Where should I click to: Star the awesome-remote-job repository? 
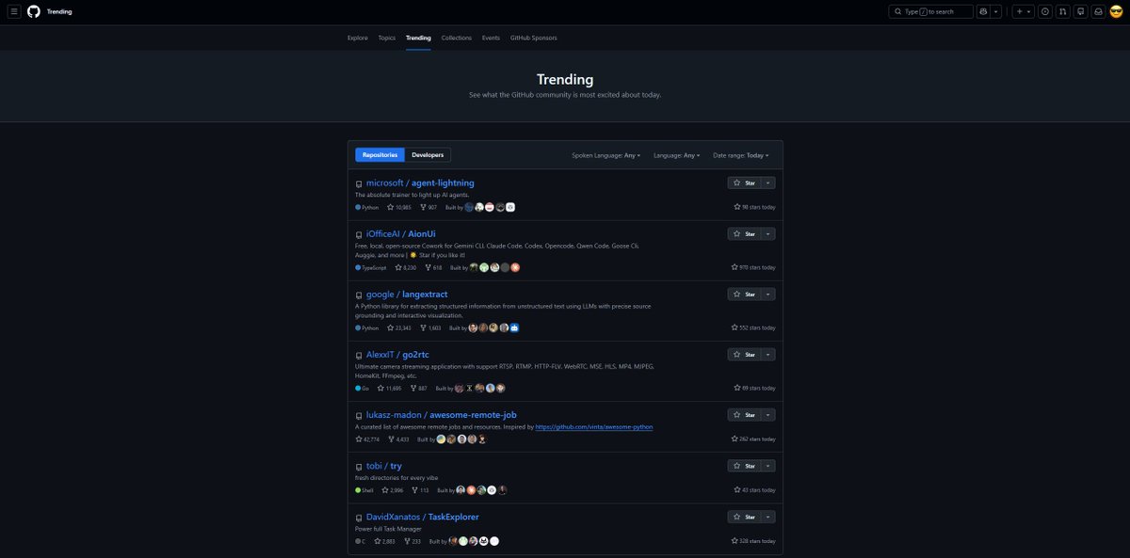coord(744,414)
